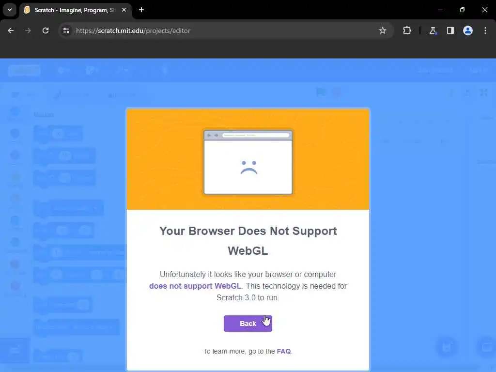Viewport: 496px width, 372px height.
Task: Select the Scratch browser tab
Action: click(x=75, y=10)
